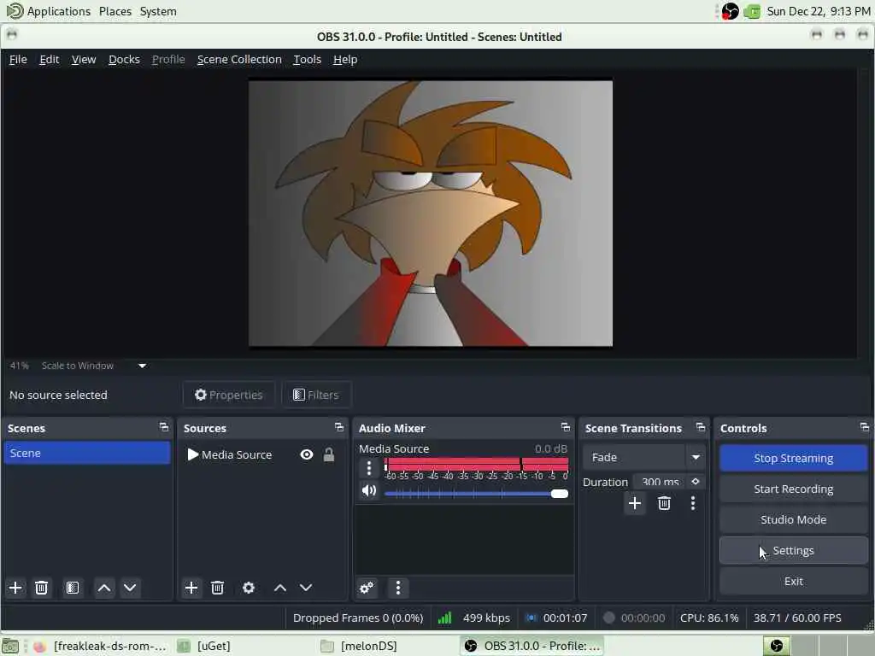Click 'Dropped Frames 0 (0.0%)' status text
The height and width of the screenshot is (656, 875).
point(358,618)
